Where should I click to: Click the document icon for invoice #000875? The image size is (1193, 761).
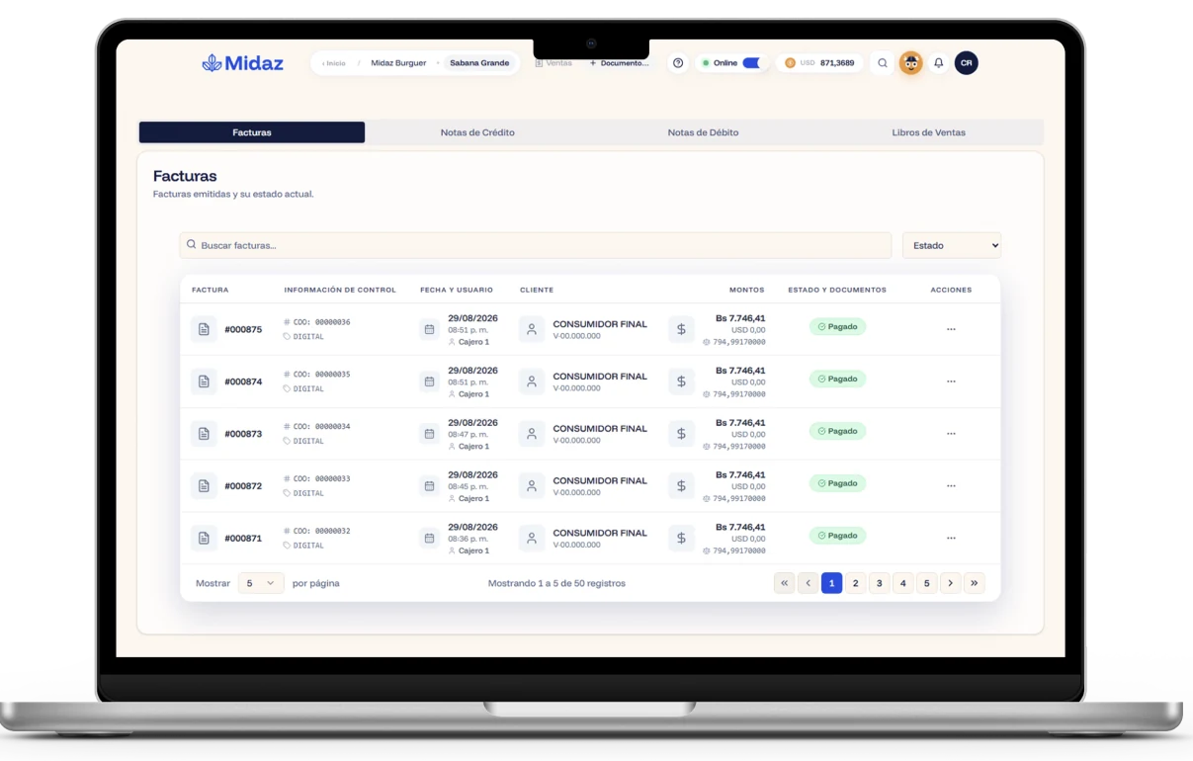click(x=204, y=329)
